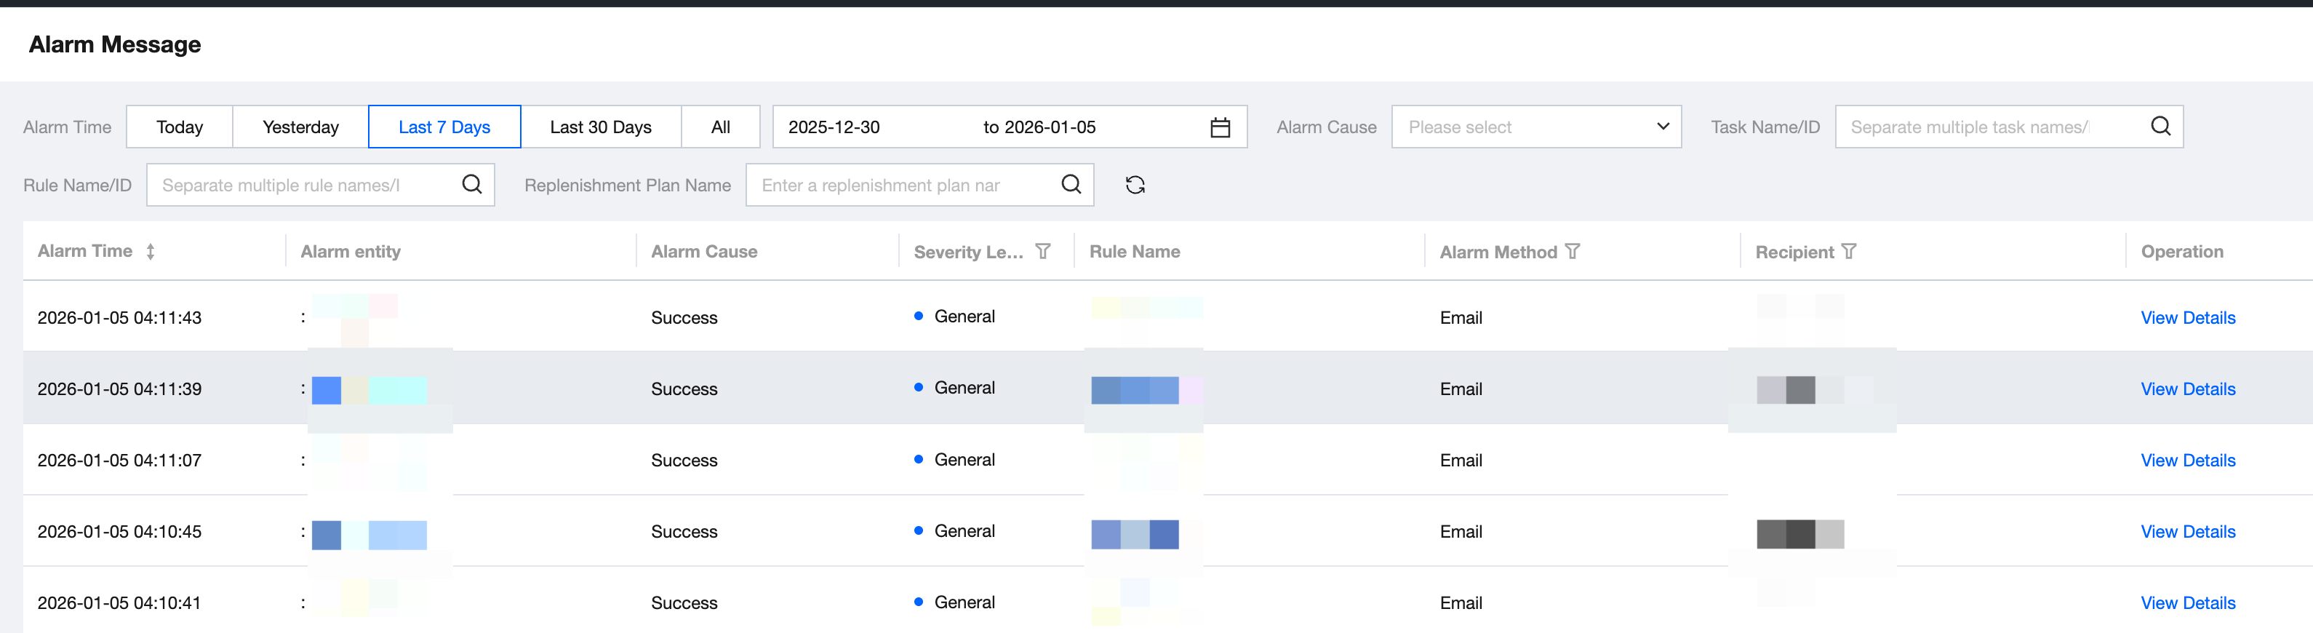Click the Rule Name/ID search magnifier
The height and width of the screenshot is (633, 2313).
coord(471,184)
